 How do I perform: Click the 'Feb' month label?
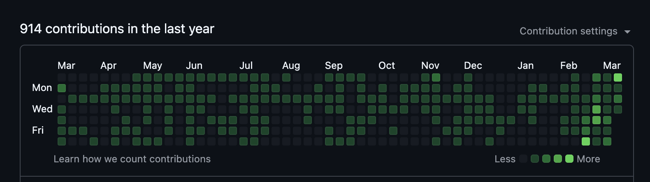click(x=569, y=66)
